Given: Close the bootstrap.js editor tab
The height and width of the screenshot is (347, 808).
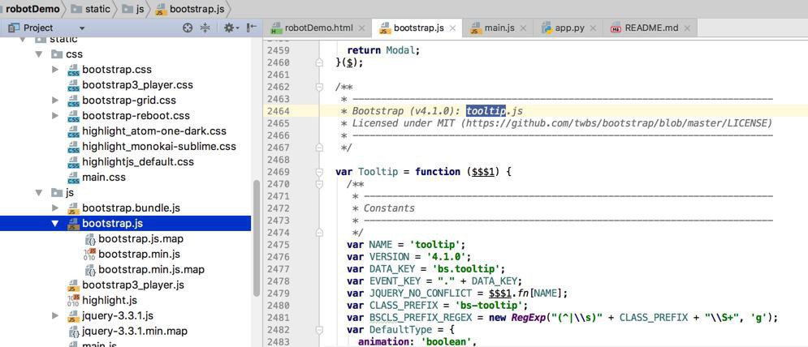Looking at the screenshot, I should pos(452,28).
